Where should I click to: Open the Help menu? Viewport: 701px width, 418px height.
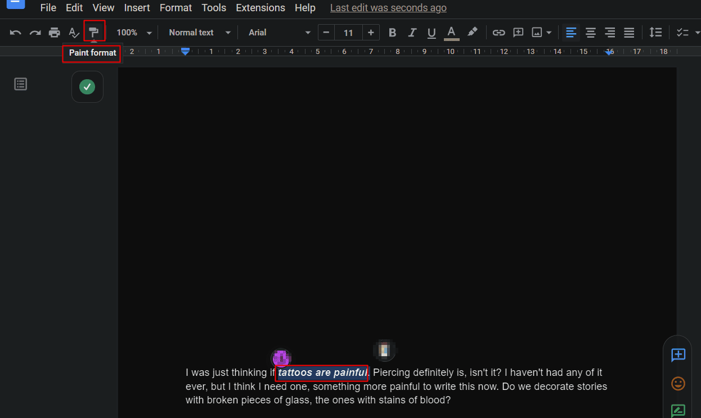[305, 8]
